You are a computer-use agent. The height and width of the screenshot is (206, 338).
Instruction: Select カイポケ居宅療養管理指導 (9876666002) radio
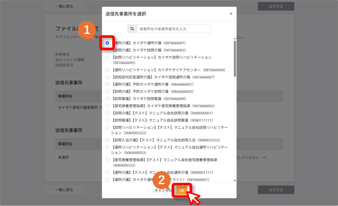pos(107,106)
